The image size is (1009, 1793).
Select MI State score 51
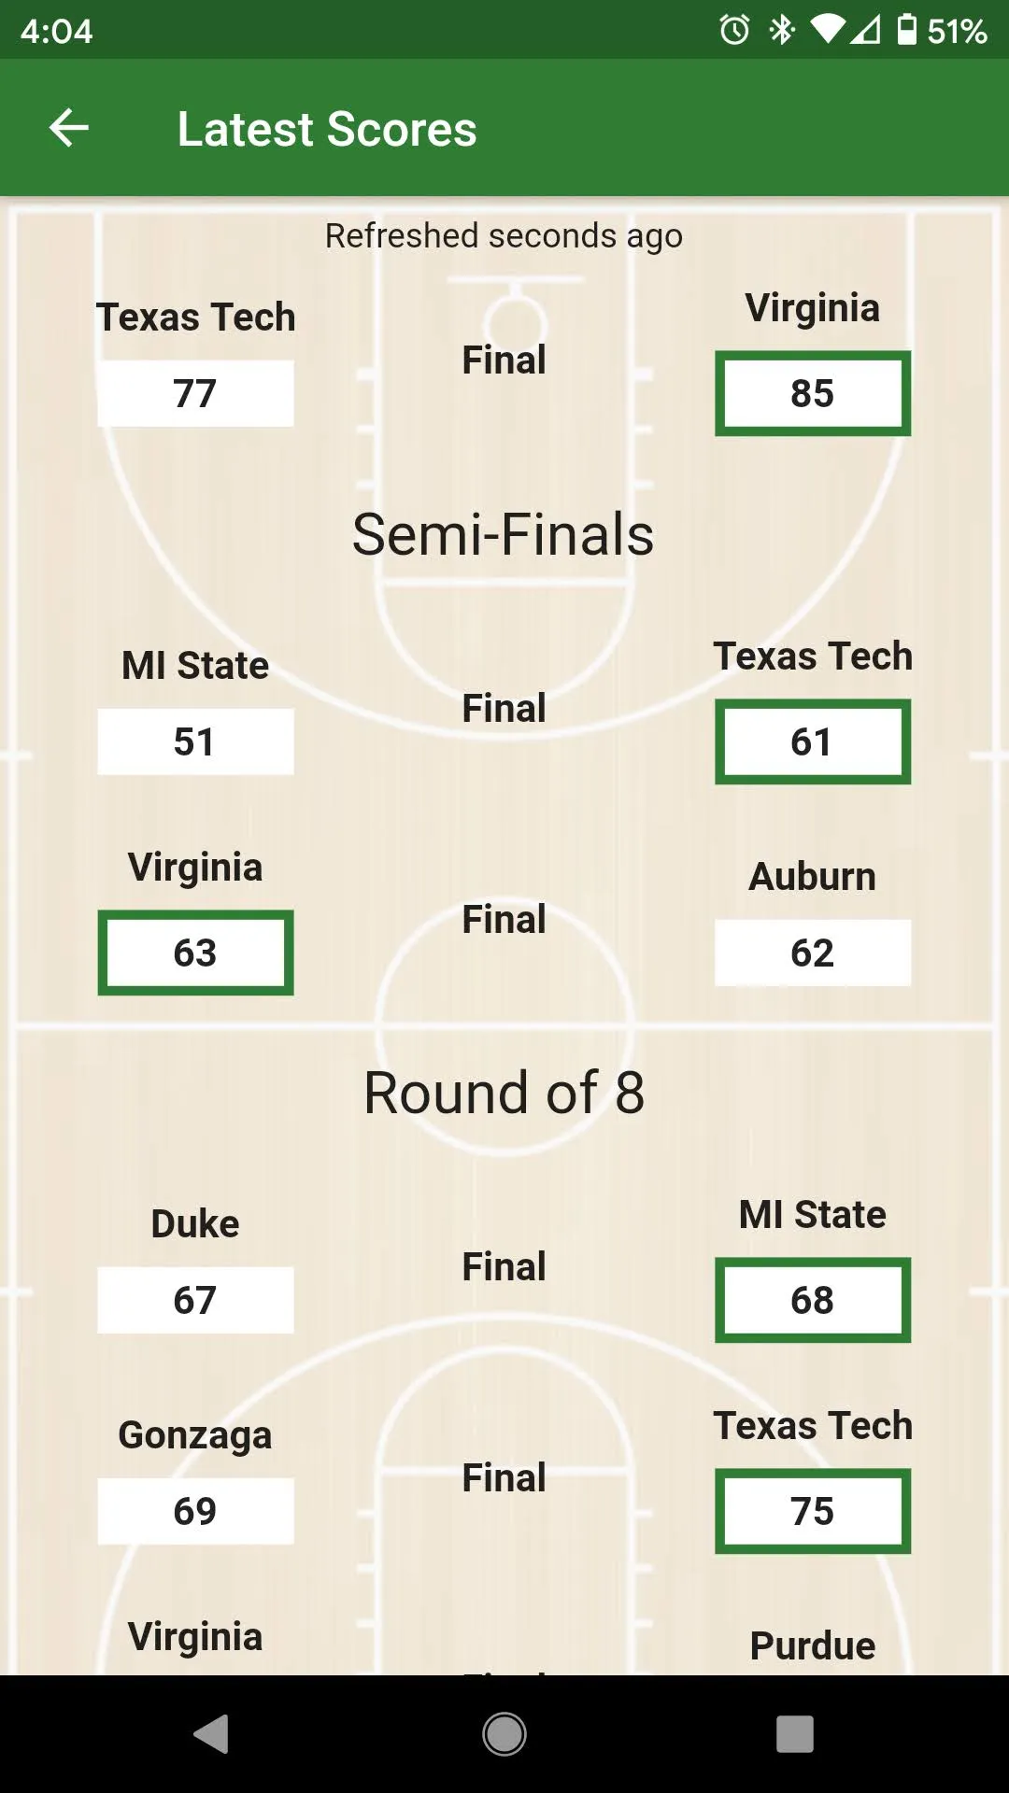click(x=195, y=741)
